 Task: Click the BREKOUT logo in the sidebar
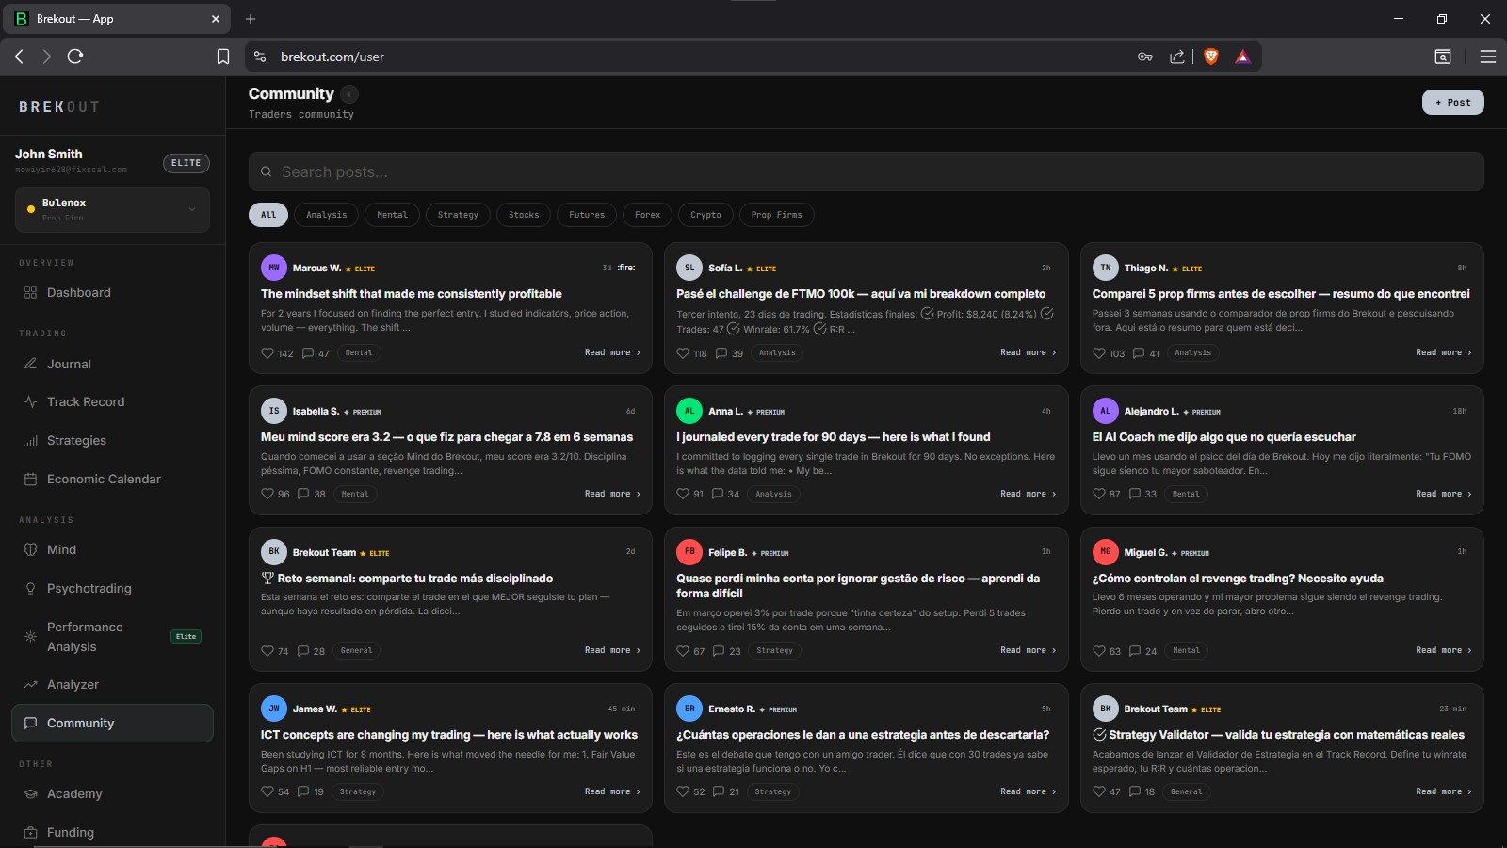[58, 106]
